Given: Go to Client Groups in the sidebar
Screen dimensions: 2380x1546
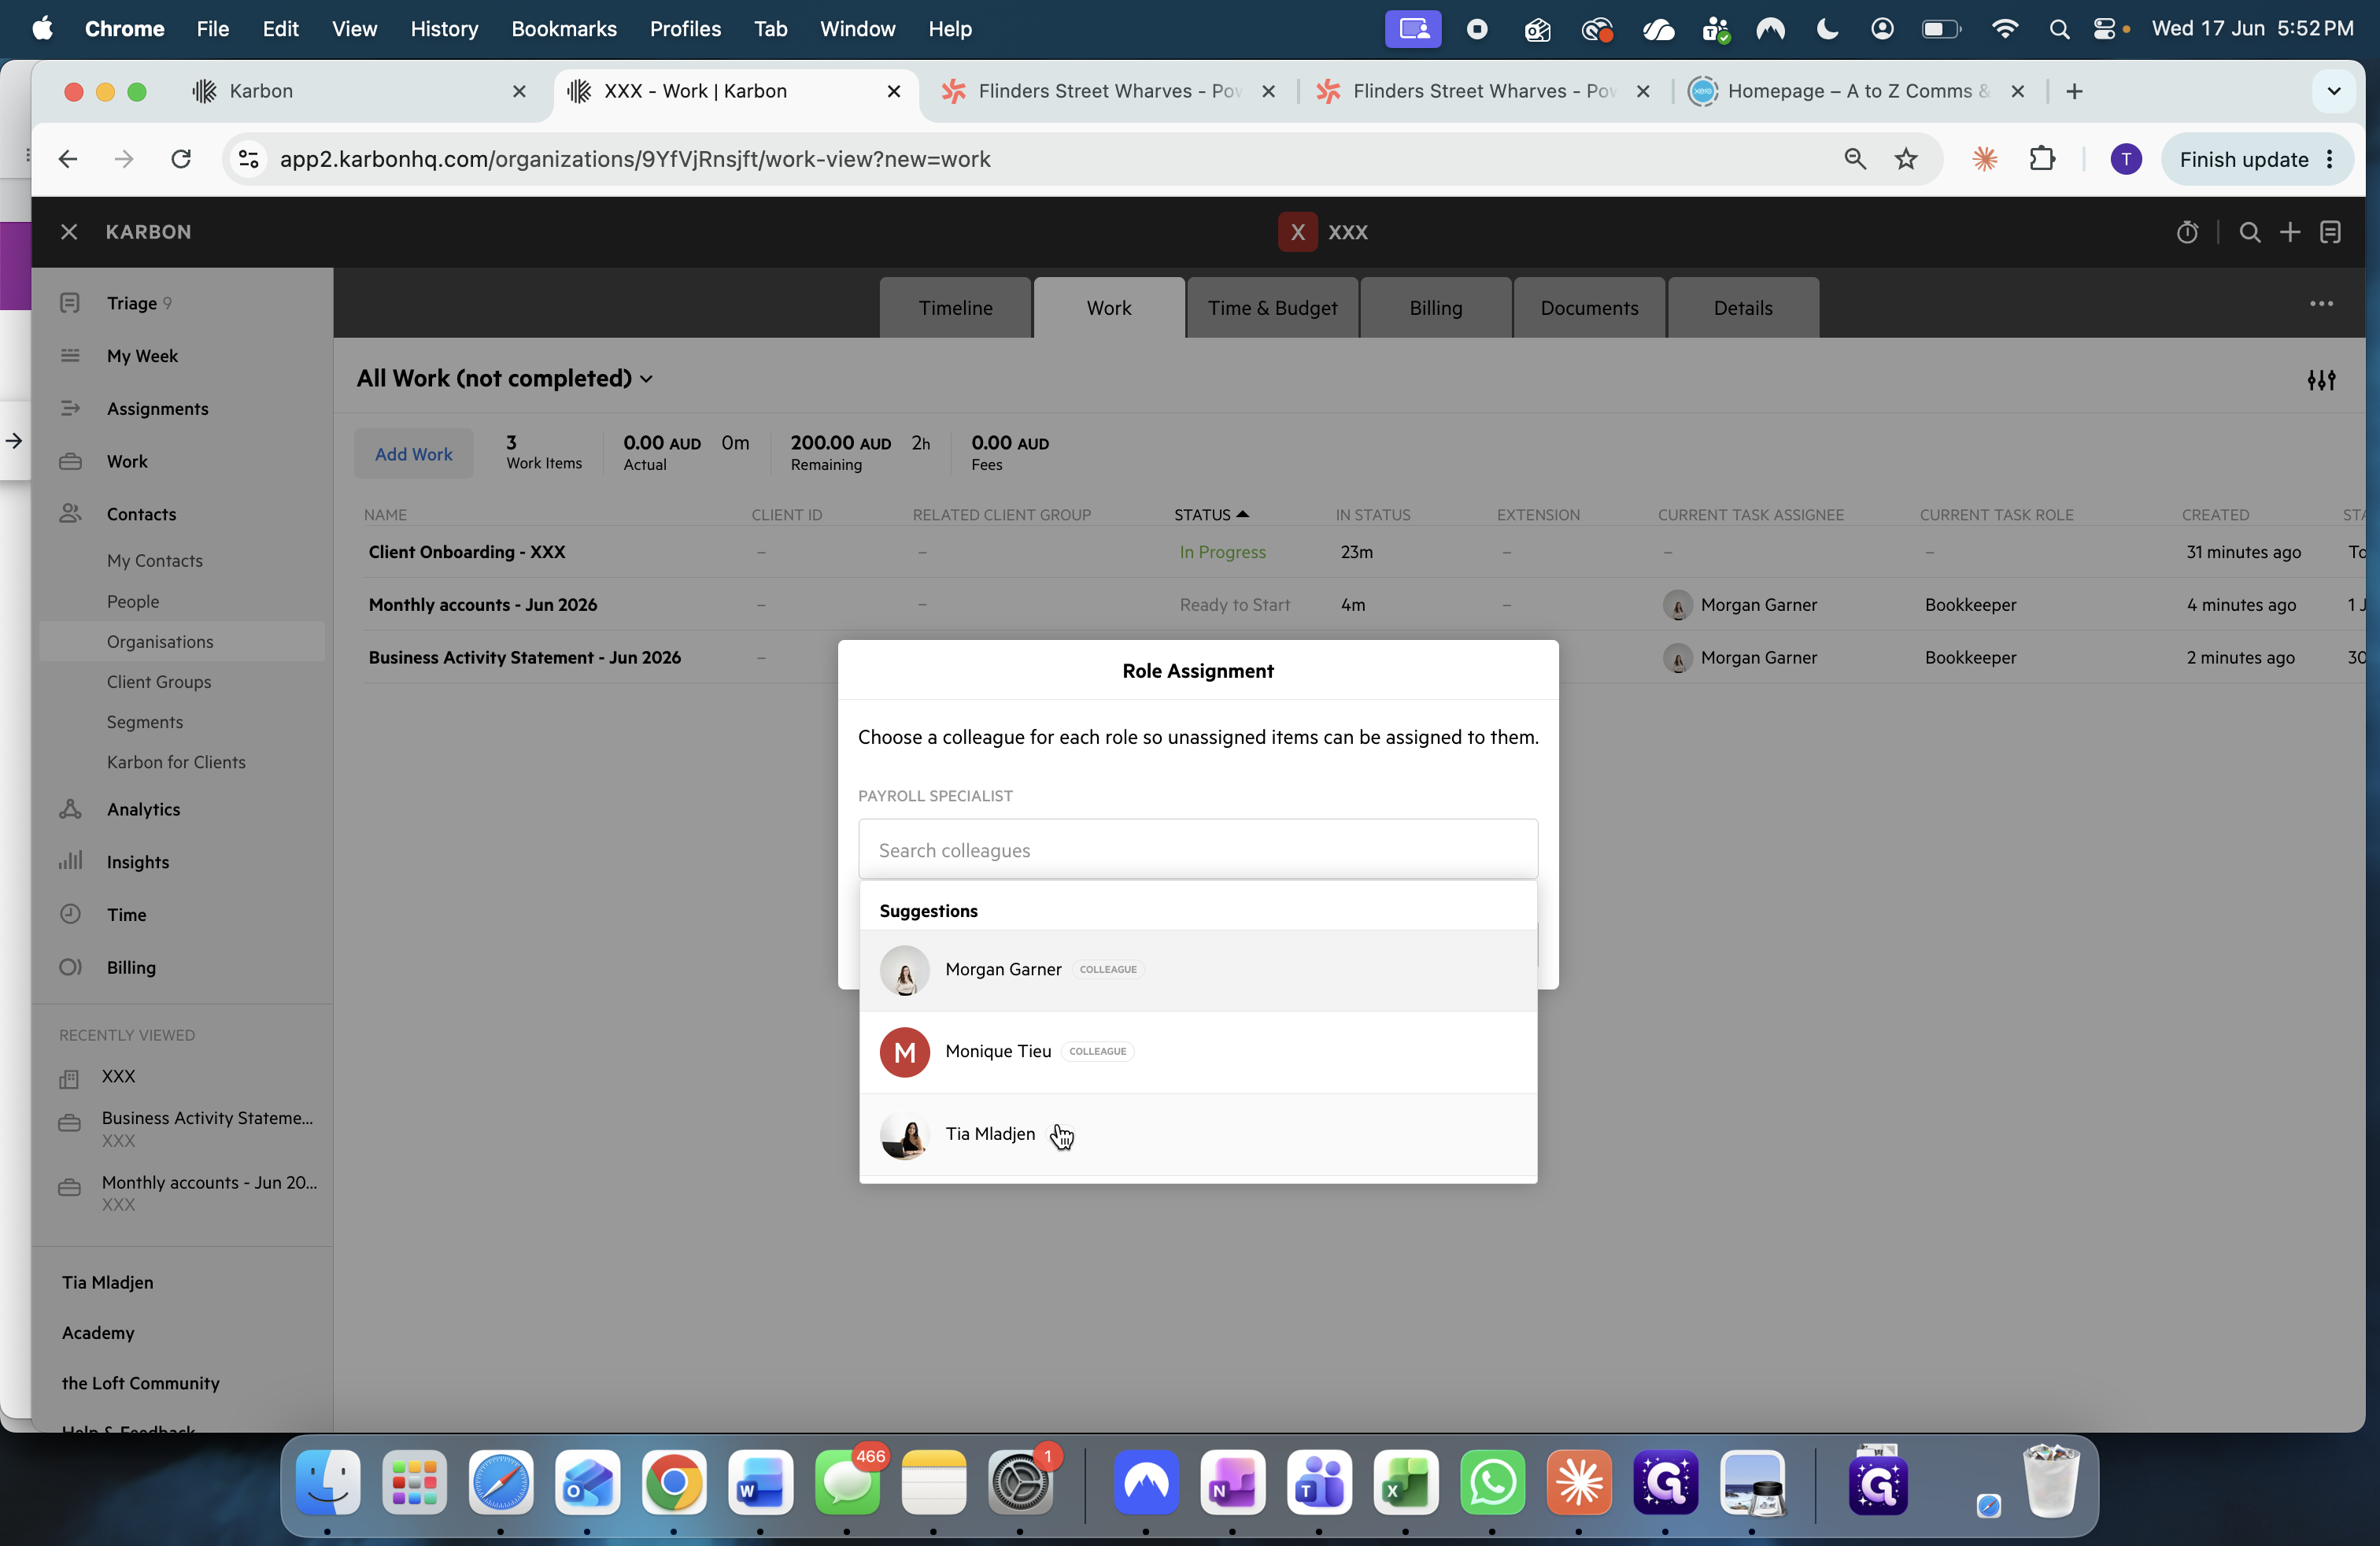Looking at the screenshot, I should tap(159, 682).
